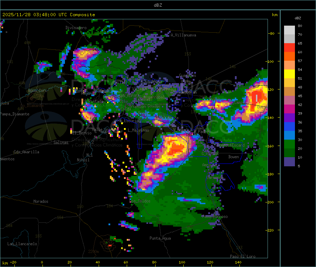Image resolution: width=316 pixels, height=267 pixels.
Task: Click the Agua_Toro location label
Action: tap(38, 91)
